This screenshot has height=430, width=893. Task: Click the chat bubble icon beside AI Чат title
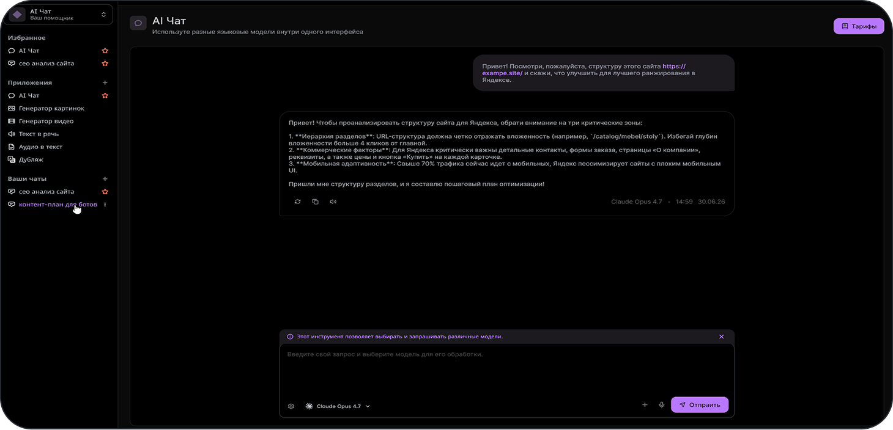coord(138,23)
